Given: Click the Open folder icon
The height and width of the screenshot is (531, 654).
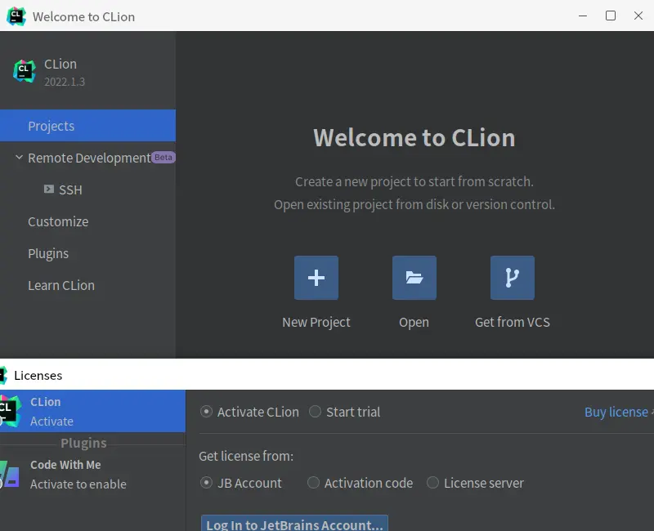Looking at the screenshot, I should (x=414, y=278).
